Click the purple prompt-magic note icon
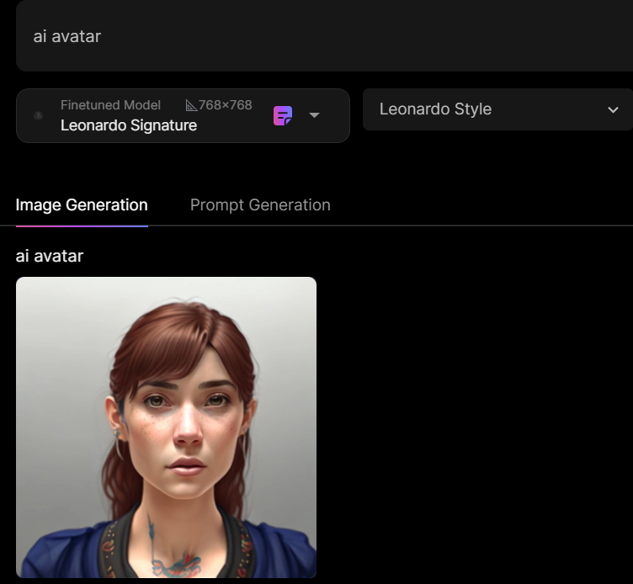 pyautogui.click(x=283, y=116)
